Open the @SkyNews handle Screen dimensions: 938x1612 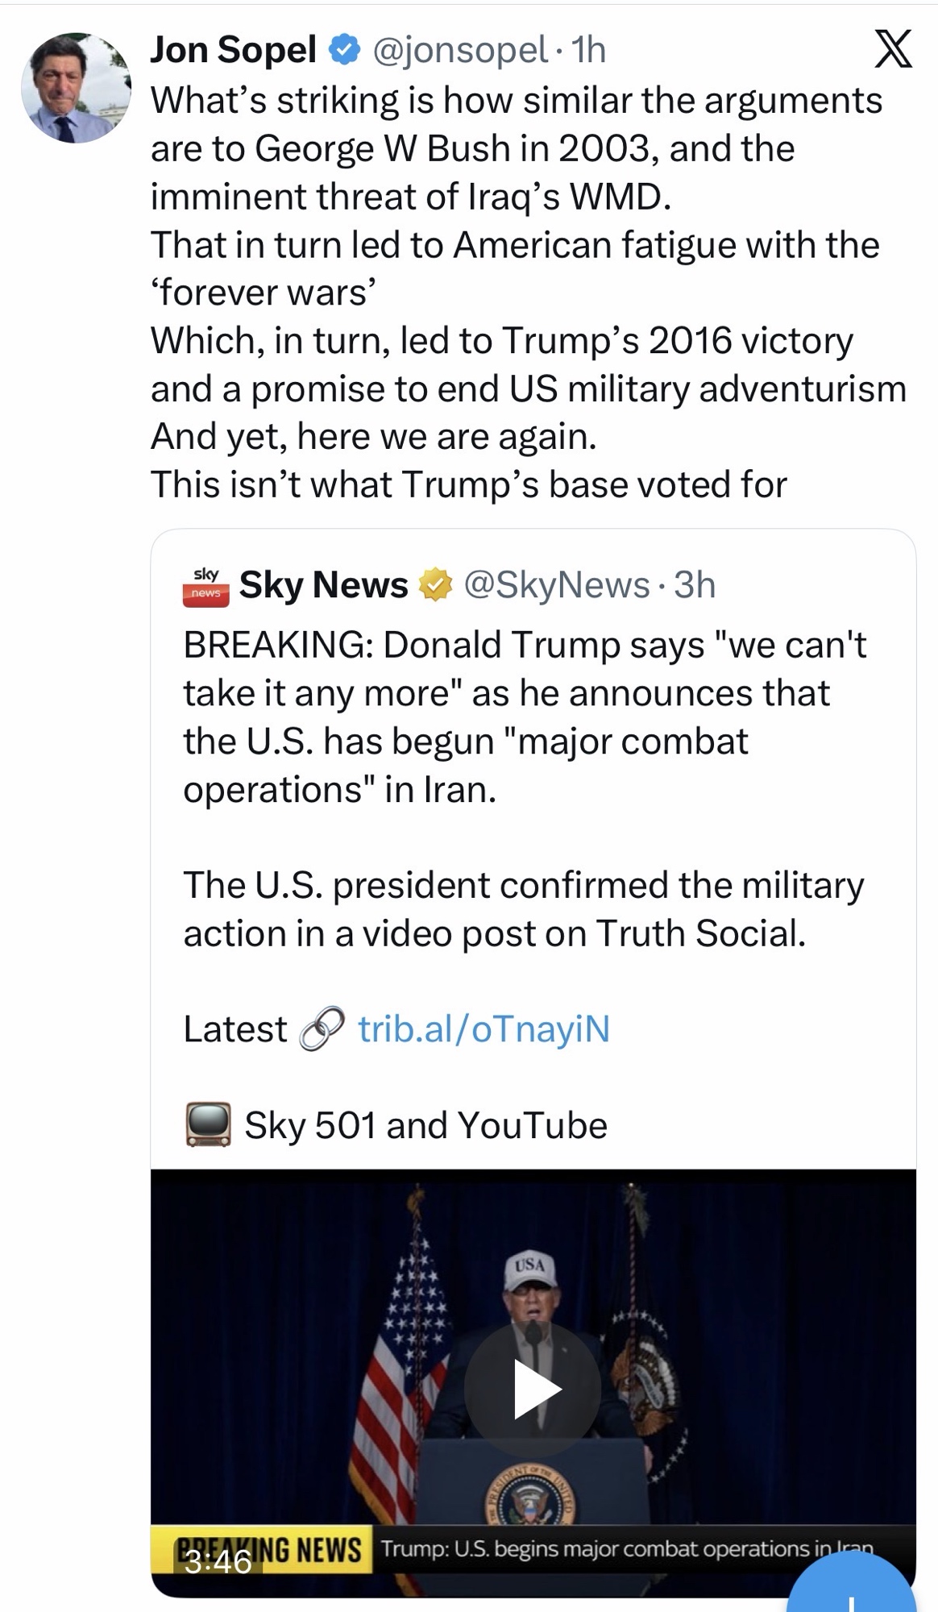pyautogui.click(x=557, y=585)
